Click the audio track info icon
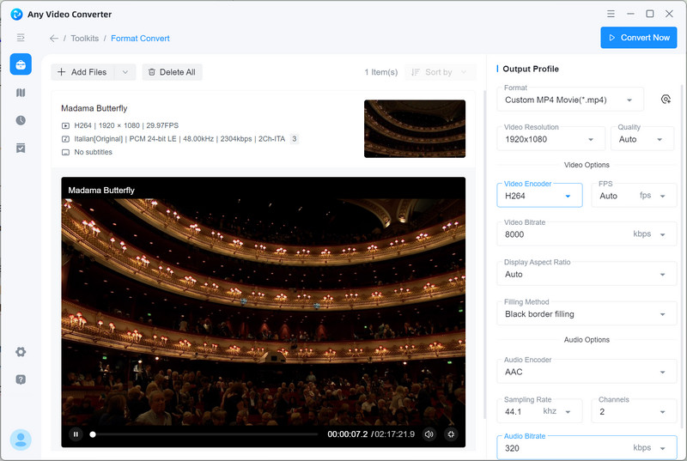687x461 pixels. point(65,139)
